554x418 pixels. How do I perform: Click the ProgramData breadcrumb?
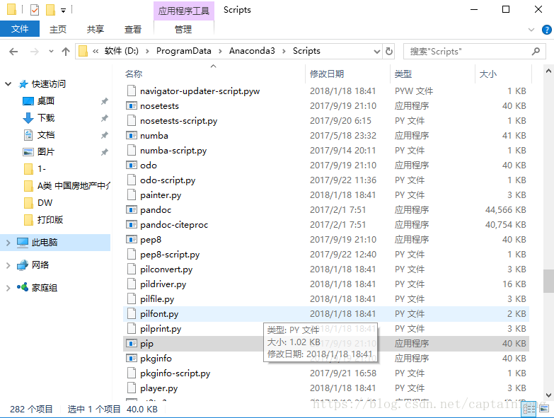tap(184, 51)
